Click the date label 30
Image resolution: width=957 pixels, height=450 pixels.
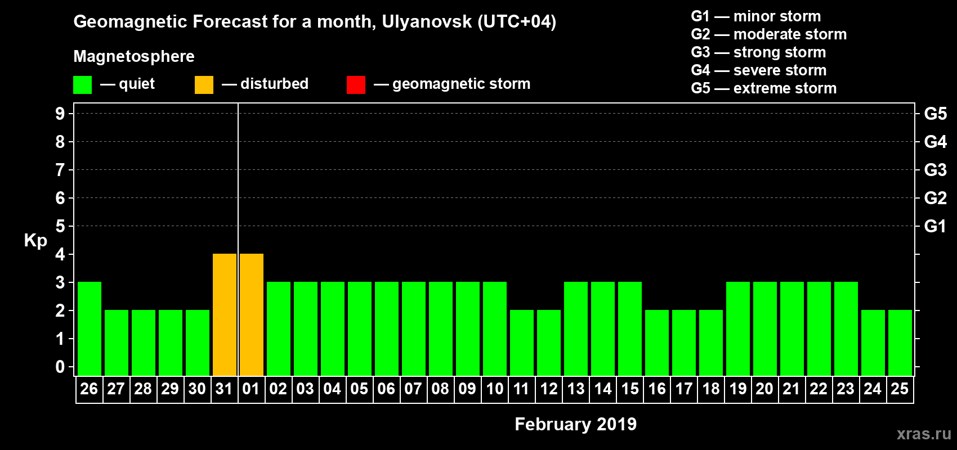point(197,389)
